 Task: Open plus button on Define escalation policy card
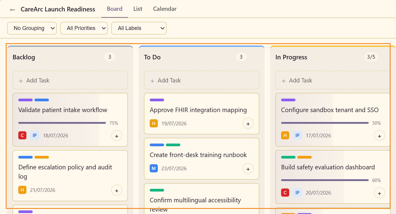tap(117, 190)
